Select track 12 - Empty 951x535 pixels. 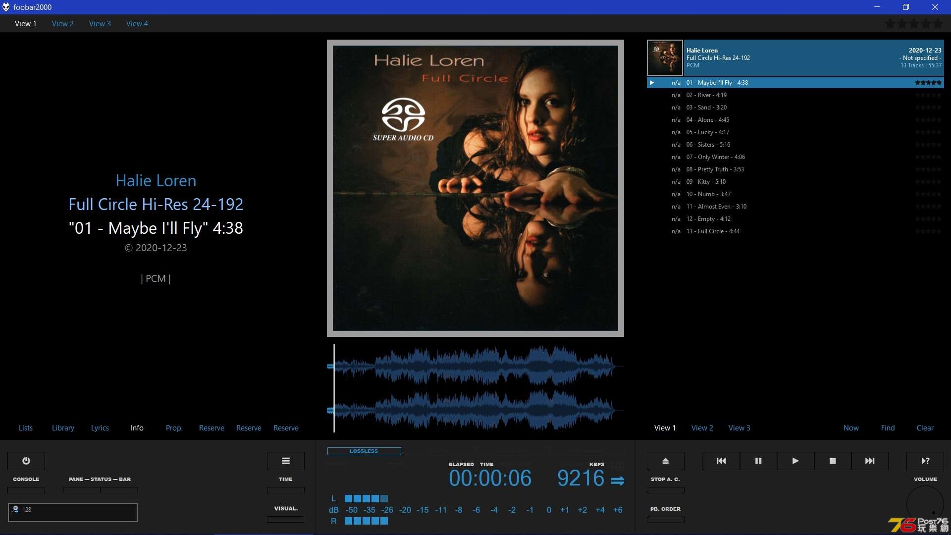[795, 219]
